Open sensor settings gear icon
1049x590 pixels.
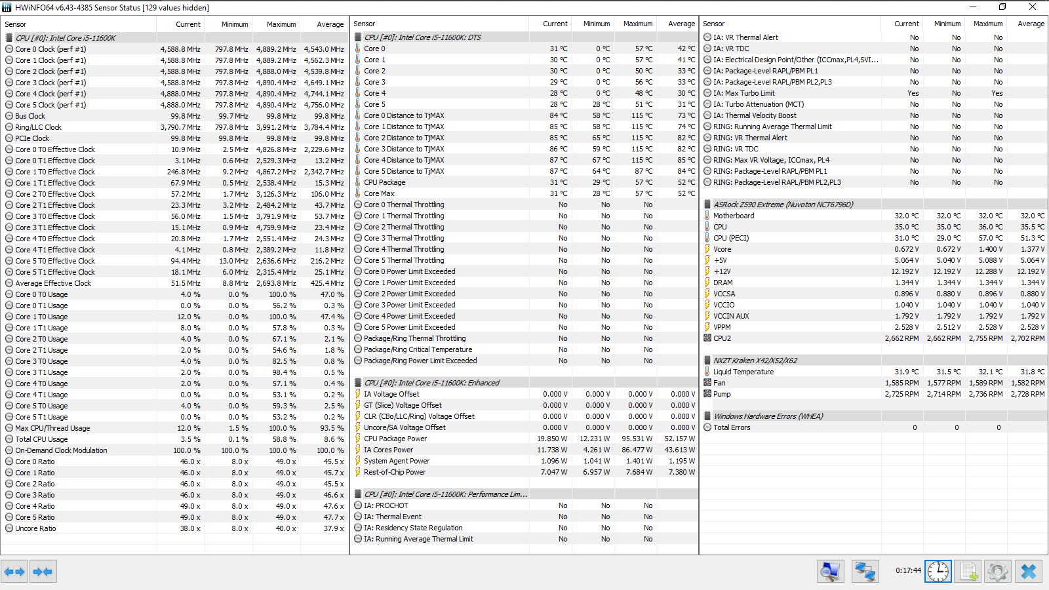pos(998,572)
